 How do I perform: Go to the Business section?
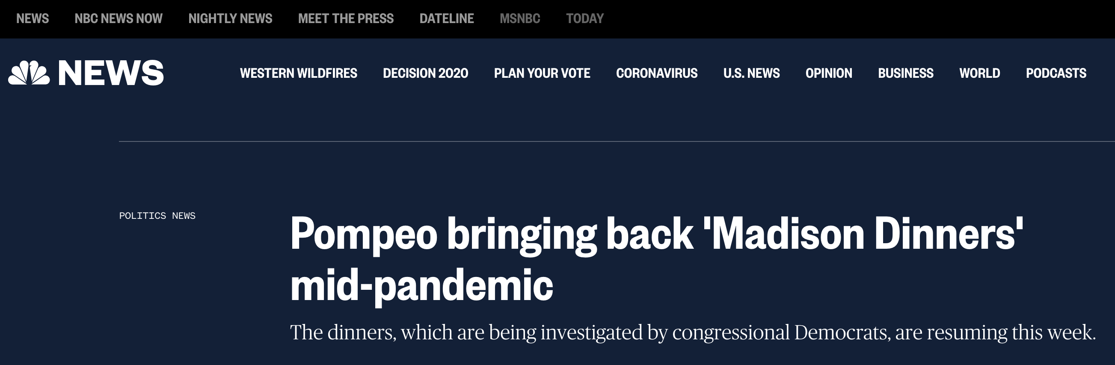[905, 73]
